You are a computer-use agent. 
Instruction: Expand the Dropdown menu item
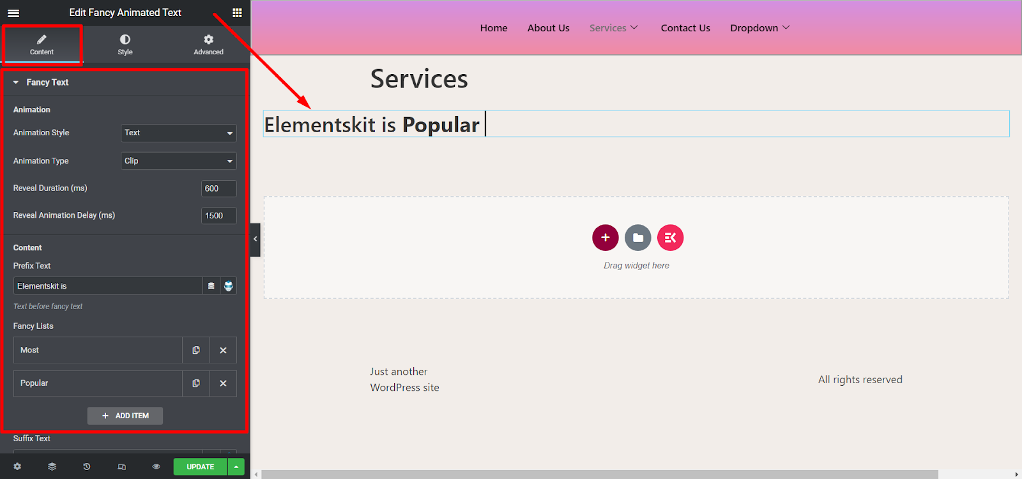click(x=760, y=28)
